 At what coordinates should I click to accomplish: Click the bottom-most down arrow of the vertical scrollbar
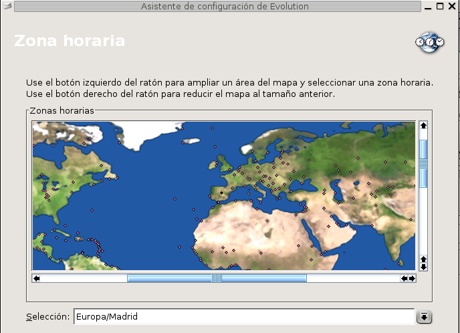[423, 266]
